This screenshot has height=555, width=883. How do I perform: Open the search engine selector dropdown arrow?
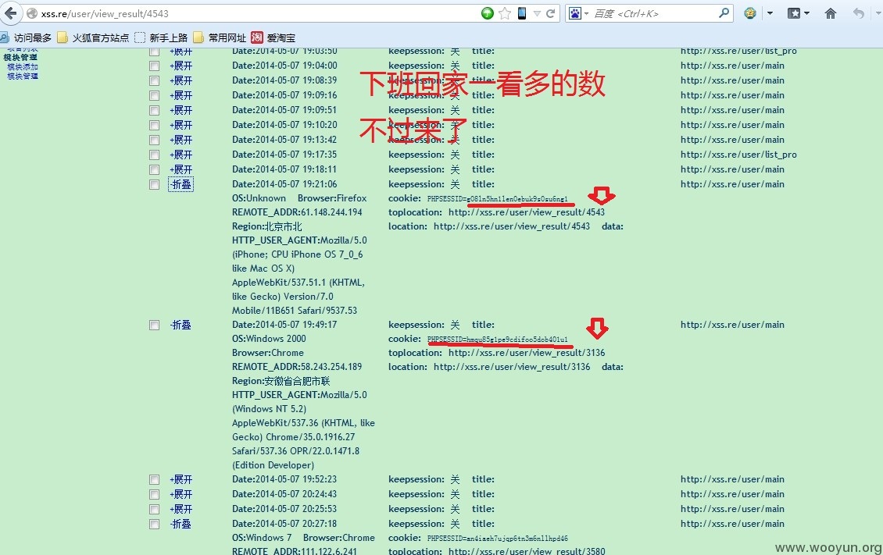tap(586, 13)
